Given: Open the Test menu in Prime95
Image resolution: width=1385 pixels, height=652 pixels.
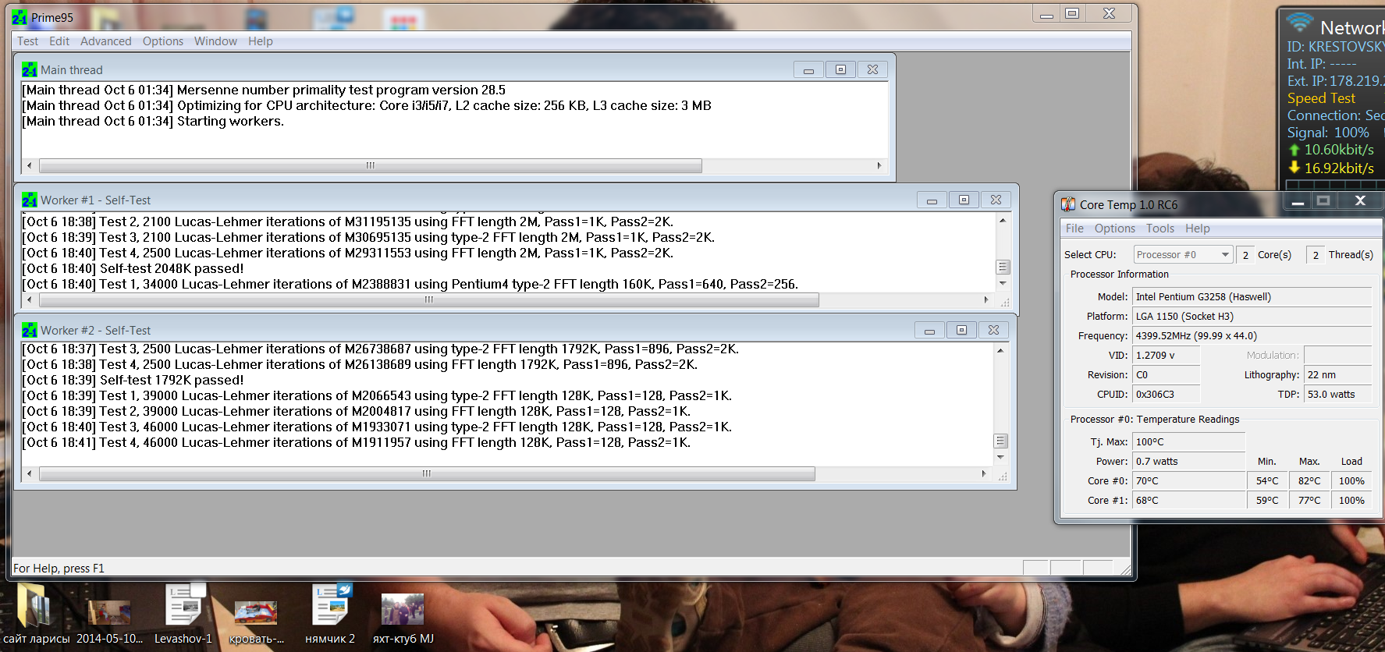Looking at the screenshot, I should pyautogui.click(x=28, y=41).
